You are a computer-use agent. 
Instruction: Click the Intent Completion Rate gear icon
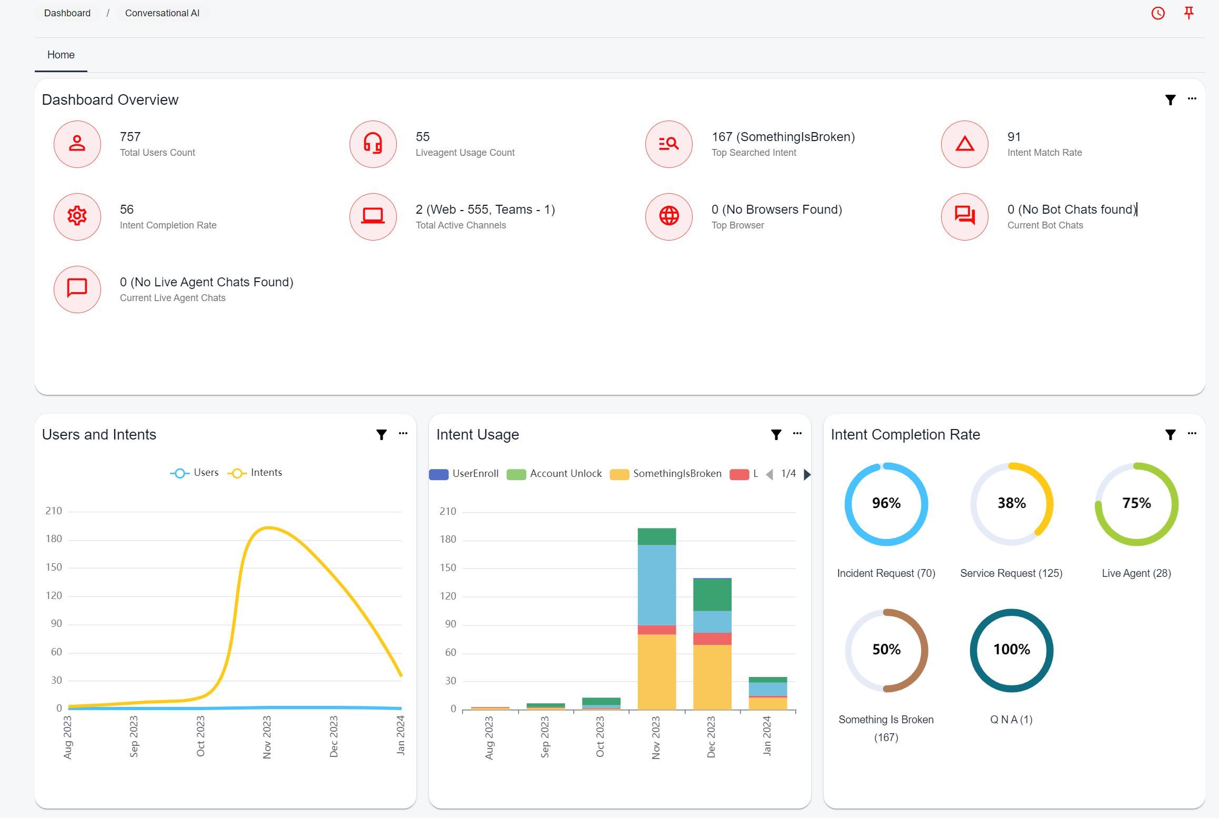point(77,216)
